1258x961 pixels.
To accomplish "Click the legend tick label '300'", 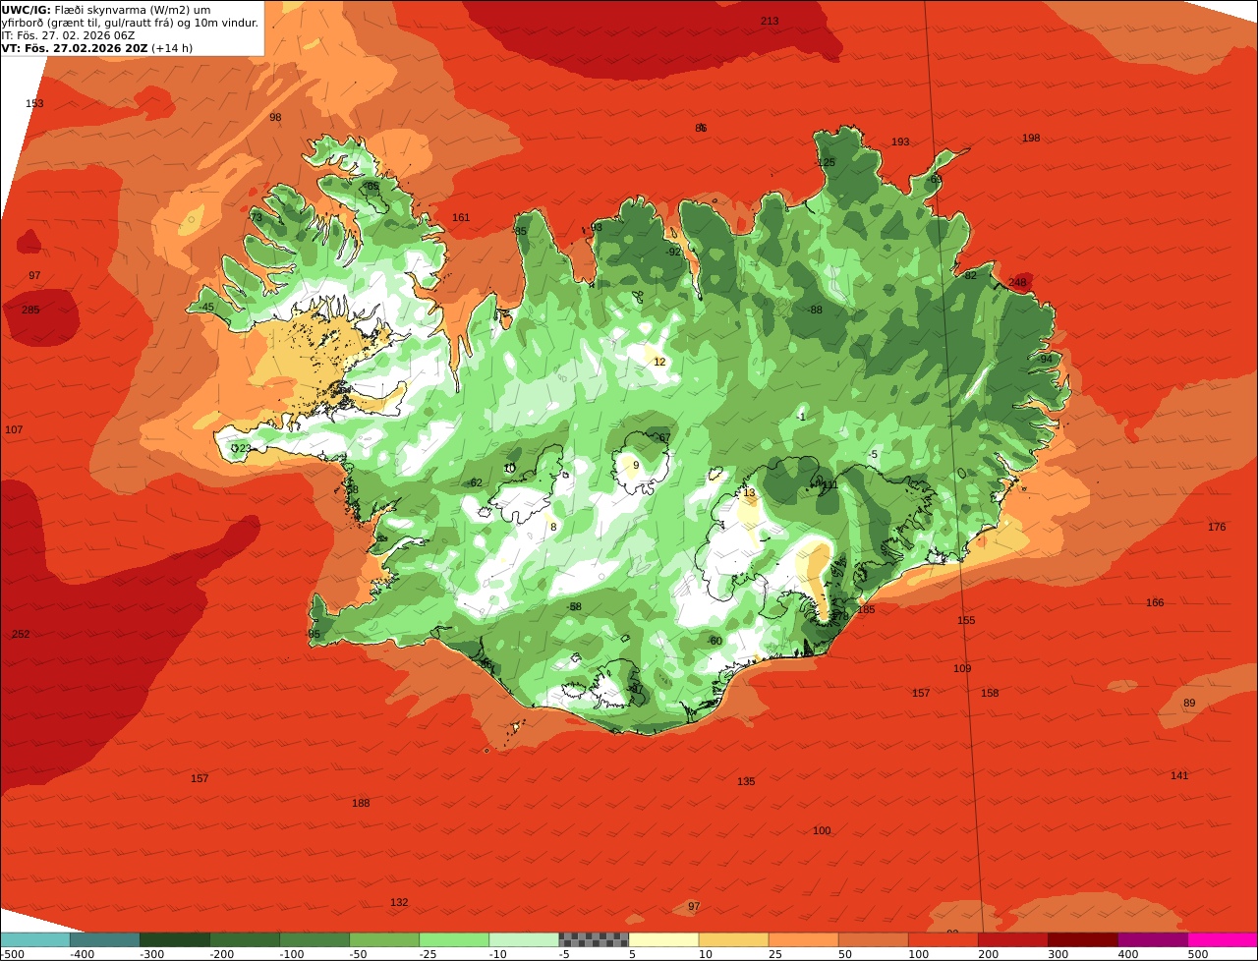I will click(1058, 954).
